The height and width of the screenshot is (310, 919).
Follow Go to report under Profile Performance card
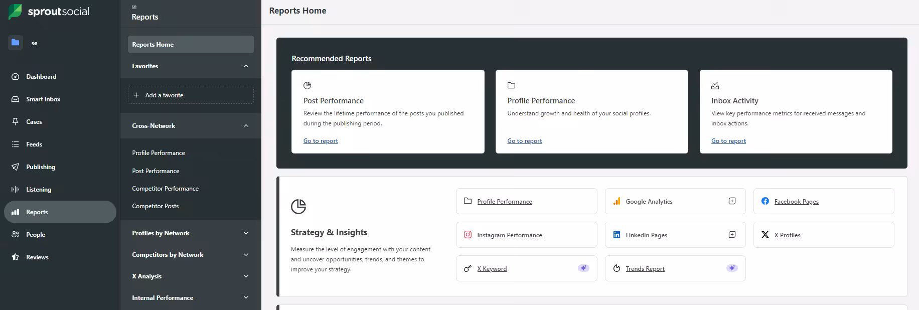pyautogui.click(x=525, y=141)
